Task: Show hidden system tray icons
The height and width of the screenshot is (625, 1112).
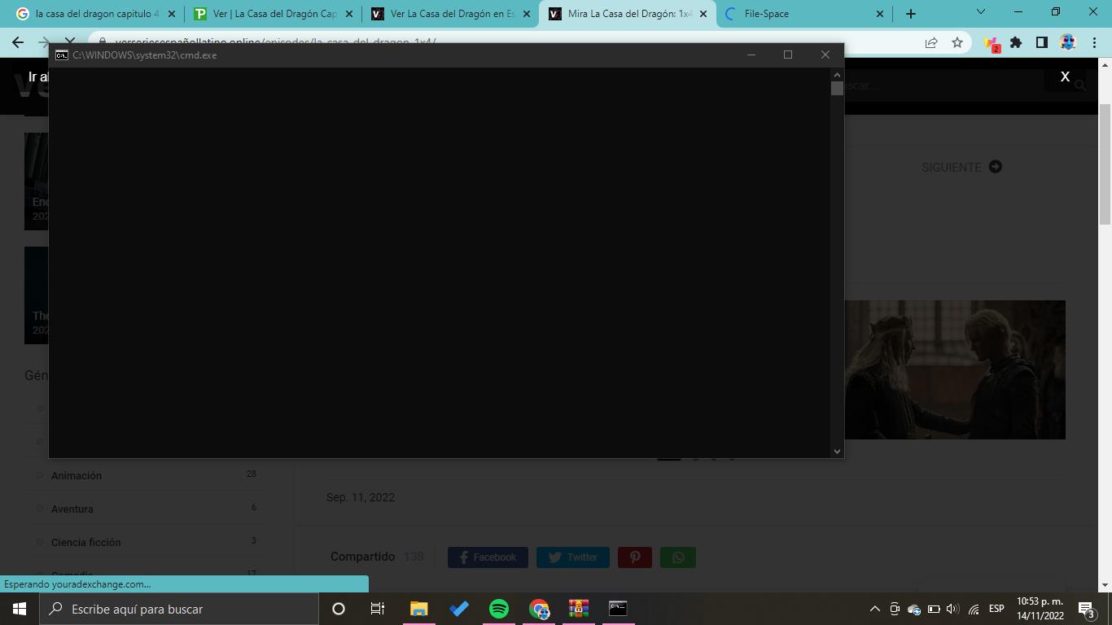Action: coord(874,609)
